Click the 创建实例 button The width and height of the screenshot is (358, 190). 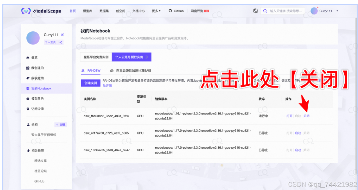tap(91, 83)
